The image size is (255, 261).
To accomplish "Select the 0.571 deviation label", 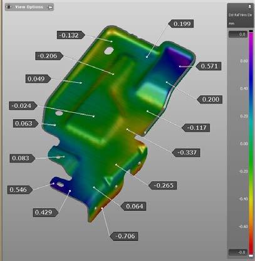I will tap(209, 67).
